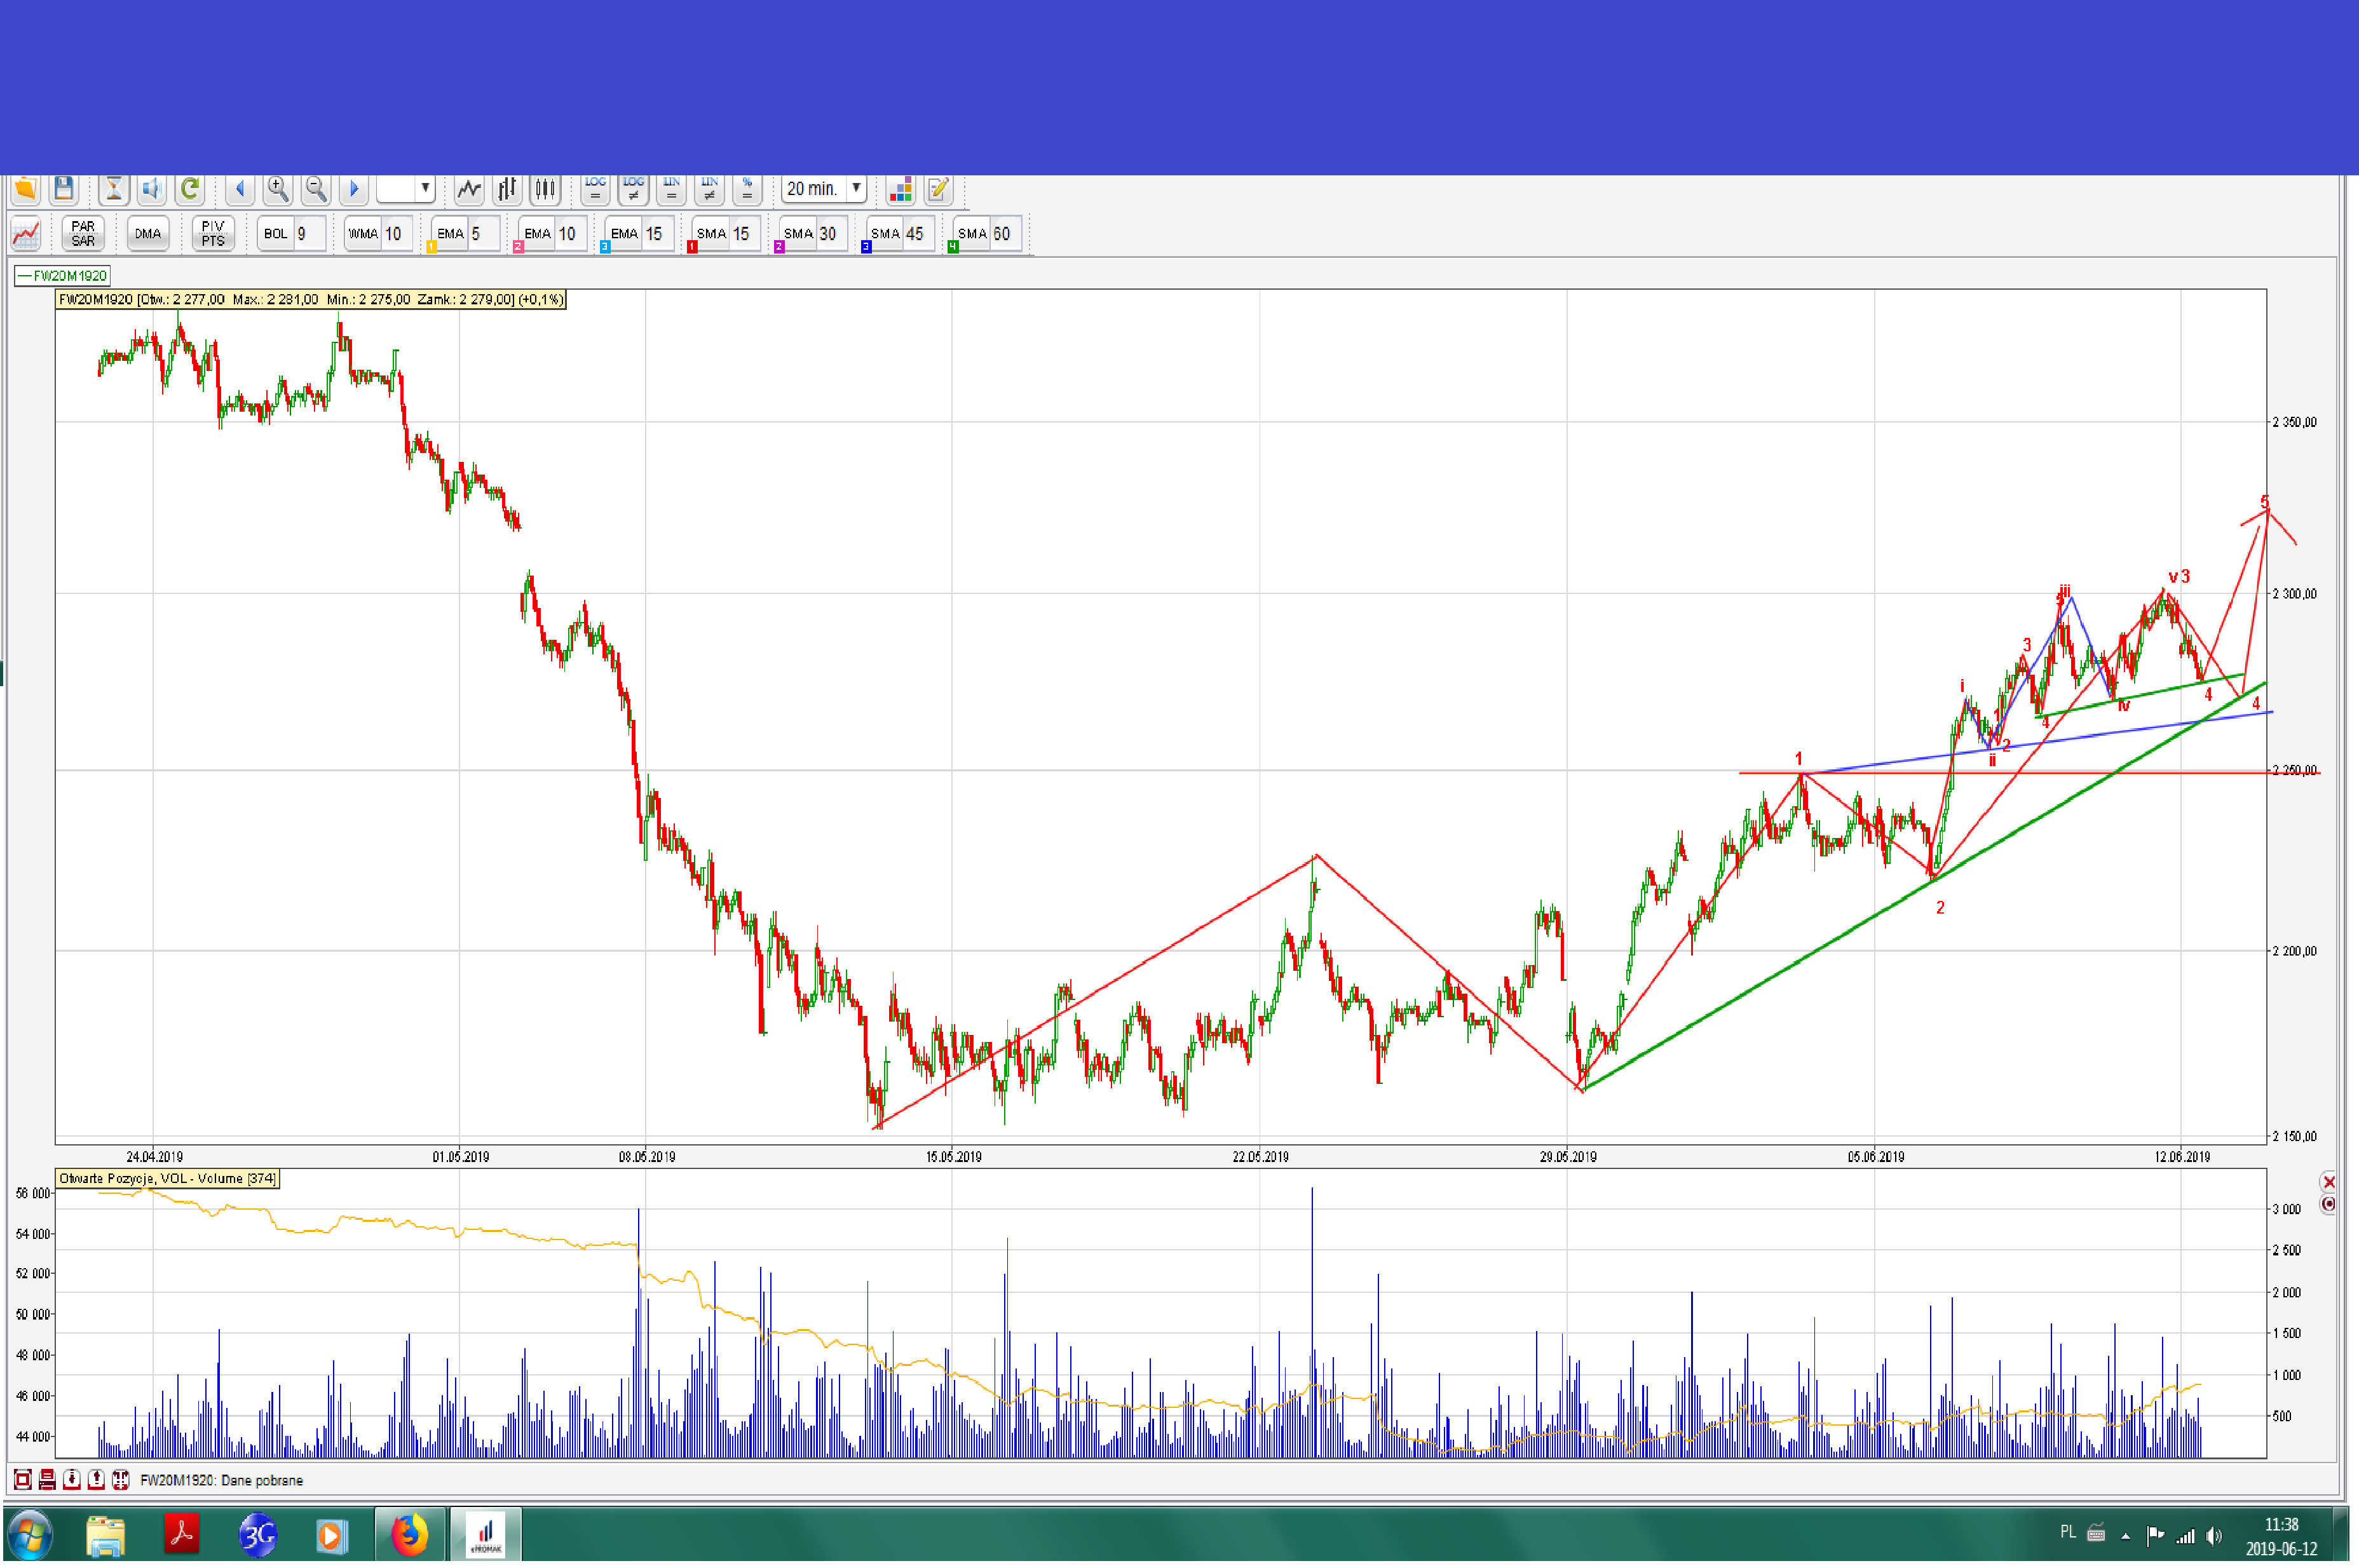Open the 20 min. interval dropdown
Image resolution: width=2359 pixels, height=1568 pixels.
[856, 188]
